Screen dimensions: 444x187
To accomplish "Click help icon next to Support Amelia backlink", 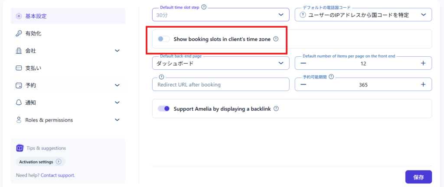I will (x=276, y=109).
